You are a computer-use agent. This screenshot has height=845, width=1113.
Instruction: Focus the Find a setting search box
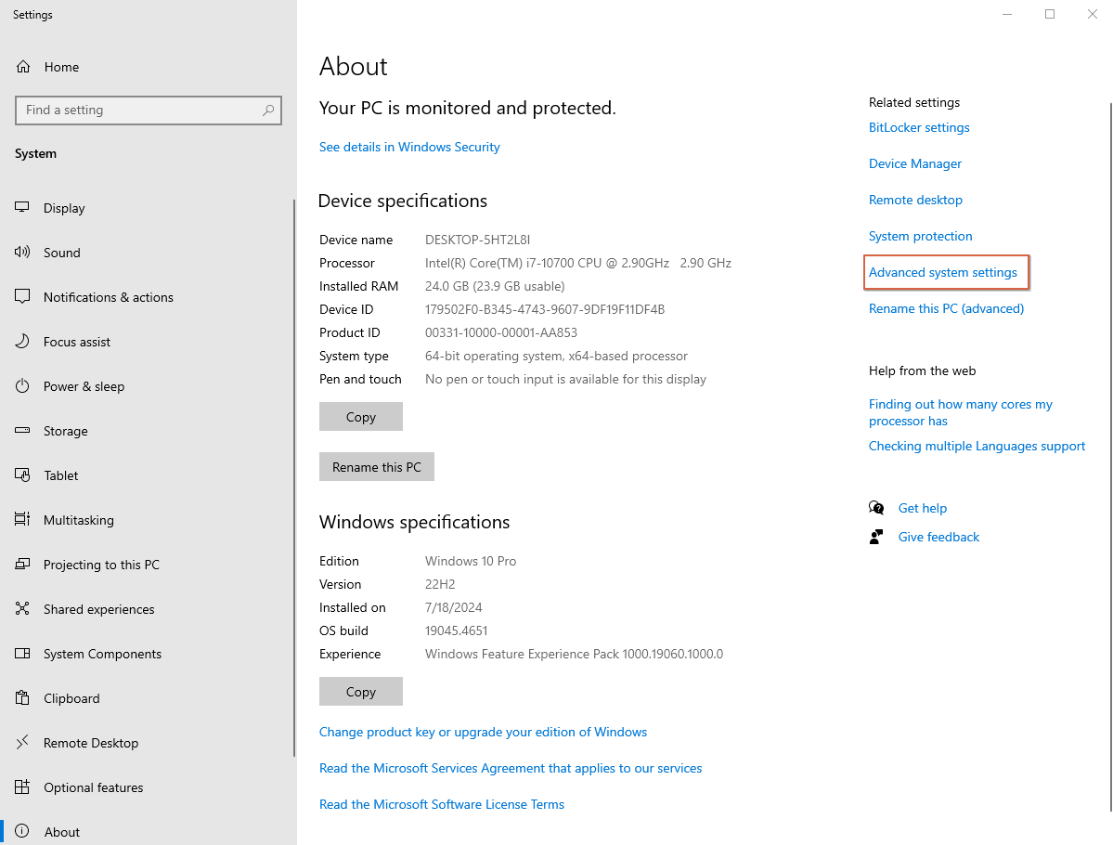[x=139, y=110]
